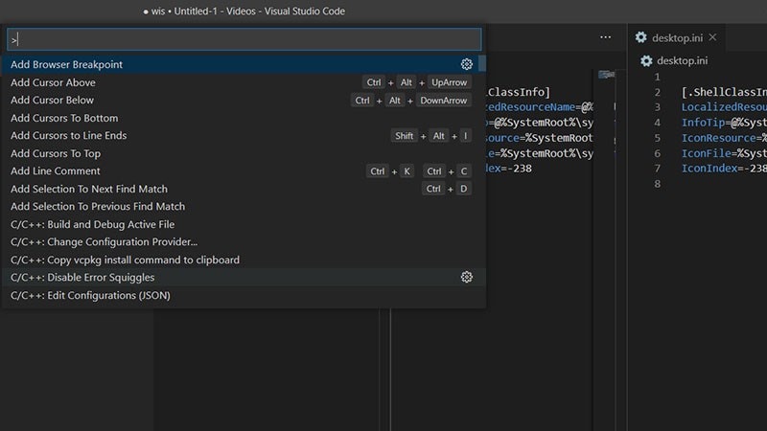The image size is (767, 431).
Task: Click the Shift key label for Line Ends
Action: [x=404, y=136]
